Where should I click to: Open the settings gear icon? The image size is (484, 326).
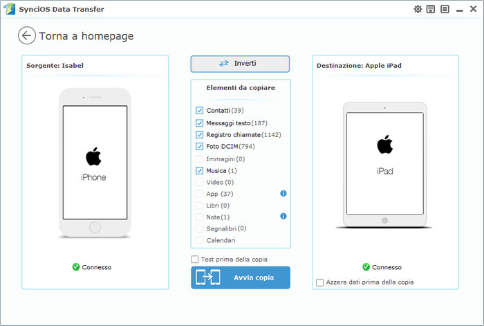pyautogui.click(x=418, y=9)
